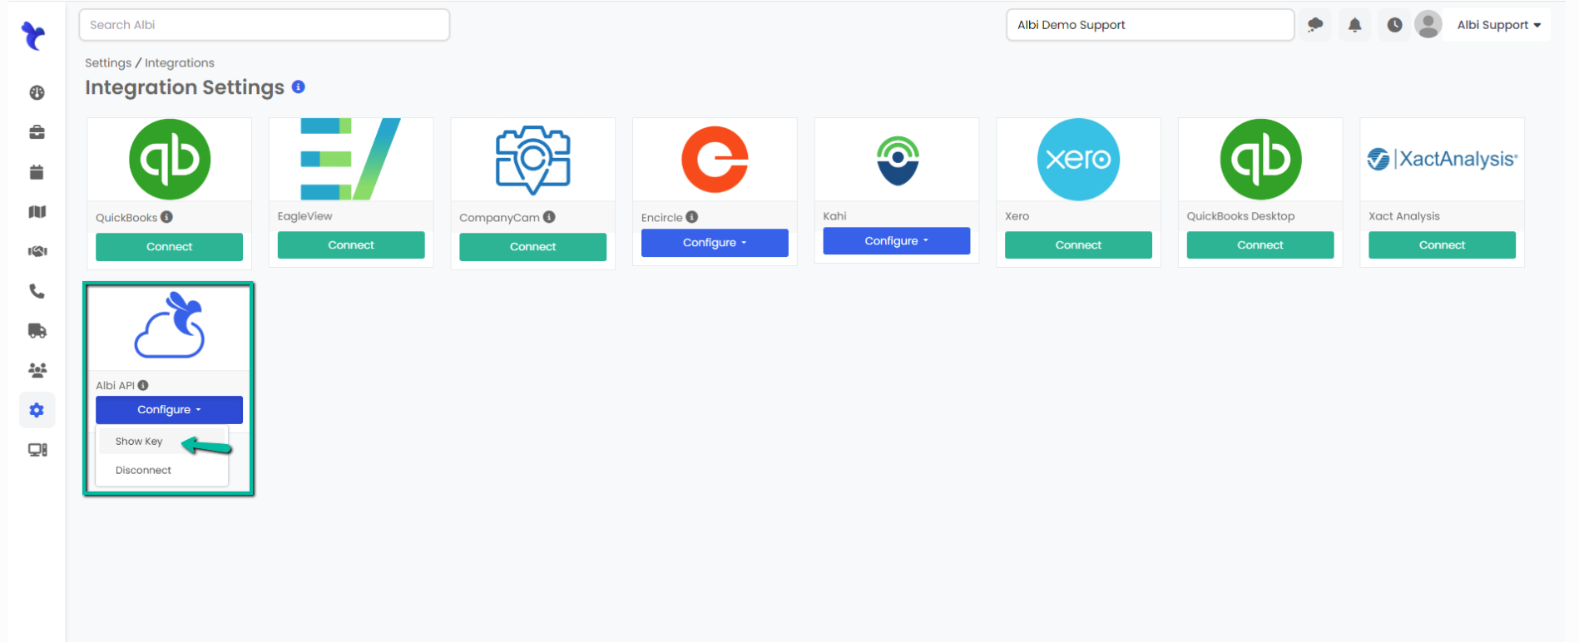Click the user avatar icon
Screen dimensions: 1579x642
coord(1428,25)
